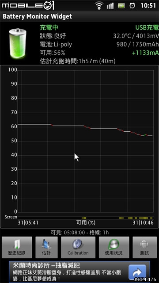Tap the 32.0°C / 4013mV reading

136,36
